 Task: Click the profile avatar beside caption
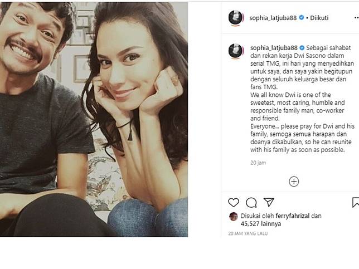click(236, 51)
